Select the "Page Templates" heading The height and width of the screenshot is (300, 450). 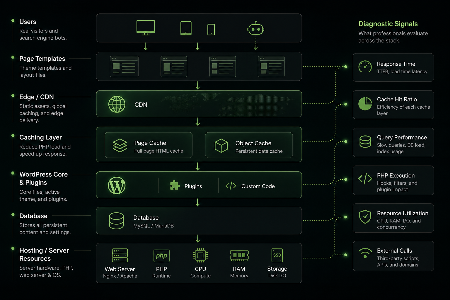(x=42, y=59)
